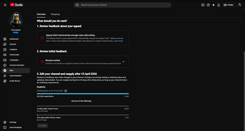Screen dimensions: 245x131
Task: Click the 'Your channel' label
Action: pyautogui.click(x=16, y=30)
